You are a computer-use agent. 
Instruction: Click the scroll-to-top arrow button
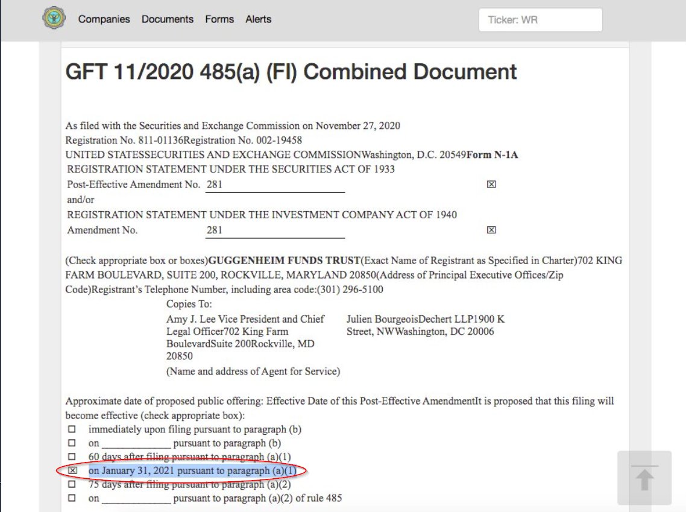tap(644, 478)
